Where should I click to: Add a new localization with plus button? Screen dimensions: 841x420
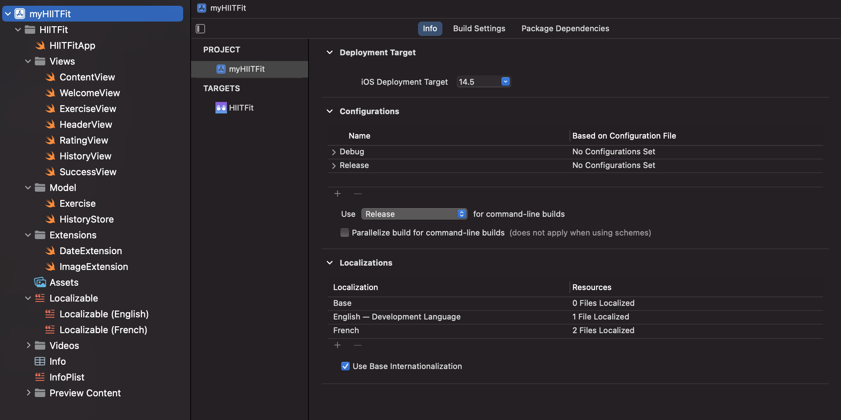338,345
